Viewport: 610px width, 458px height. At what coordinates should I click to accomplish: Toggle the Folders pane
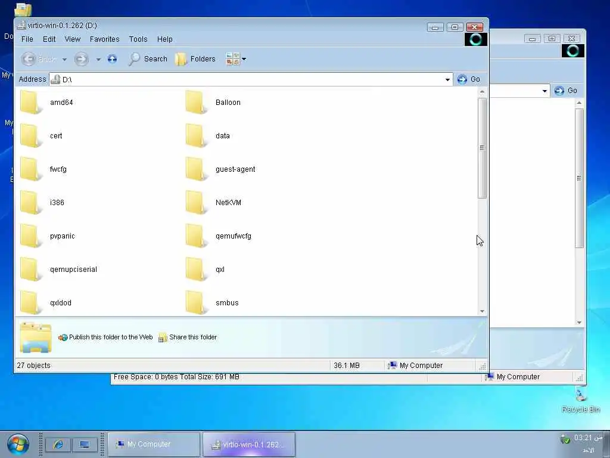[195, 59]
